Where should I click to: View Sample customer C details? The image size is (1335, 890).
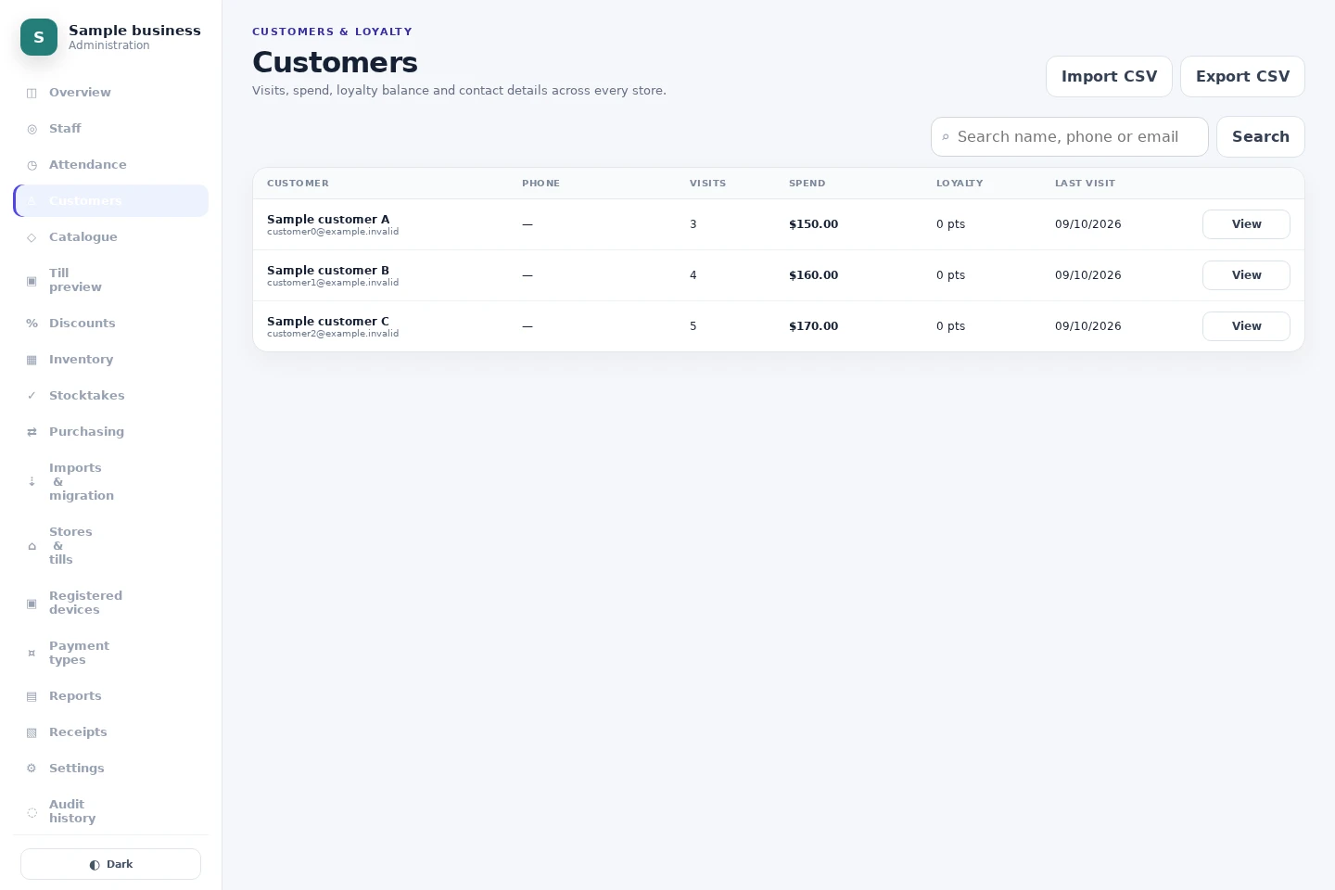pyautogui.click(x=1246, y=326)
